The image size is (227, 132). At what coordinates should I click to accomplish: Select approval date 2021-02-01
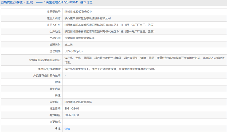click(x=72, y=108)
